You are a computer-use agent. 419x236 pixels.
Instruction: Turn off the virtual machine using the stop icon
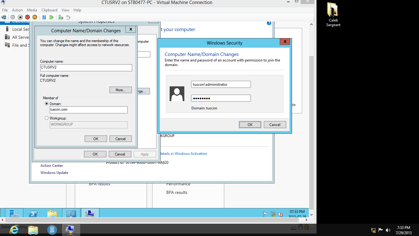tap(20, 17)
